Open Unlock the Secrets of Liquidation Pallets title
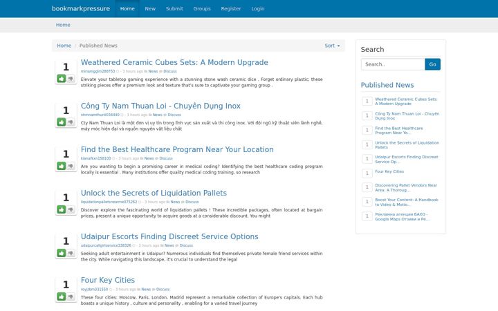Viewport: 498px width, 311px height. 154,193
